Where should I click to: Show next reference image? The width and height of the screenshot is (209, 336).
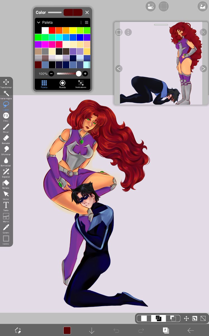tap(203, 68)
